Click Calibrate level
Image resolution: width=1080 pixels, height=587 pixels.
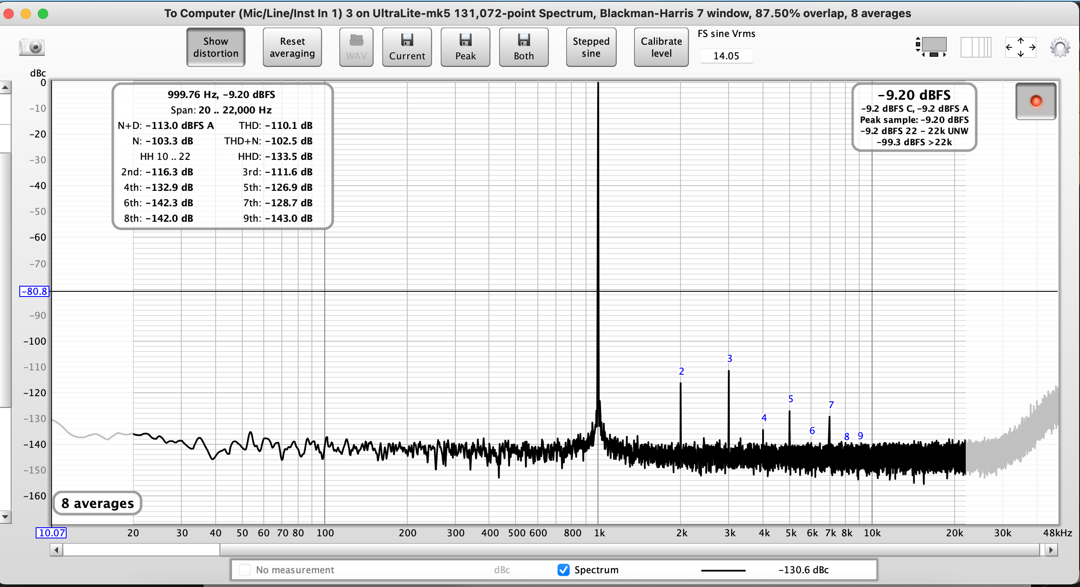tap(661, 47)
